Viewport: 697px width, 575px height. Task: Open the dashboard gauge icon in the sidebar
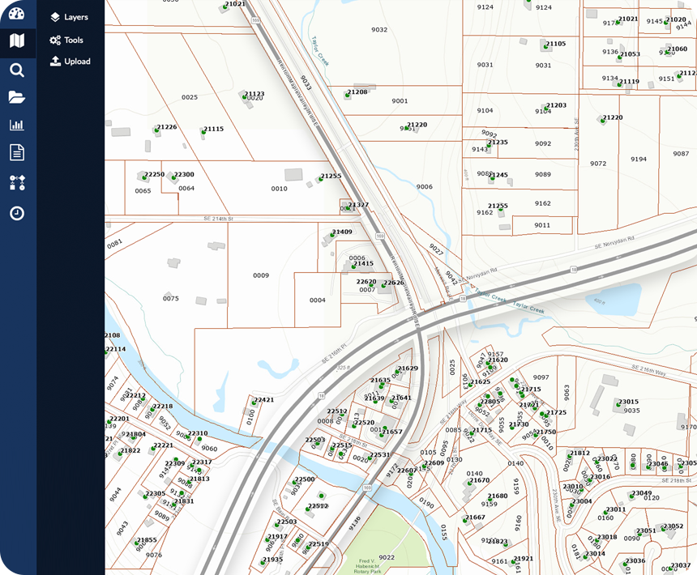[x=17, y=14]
